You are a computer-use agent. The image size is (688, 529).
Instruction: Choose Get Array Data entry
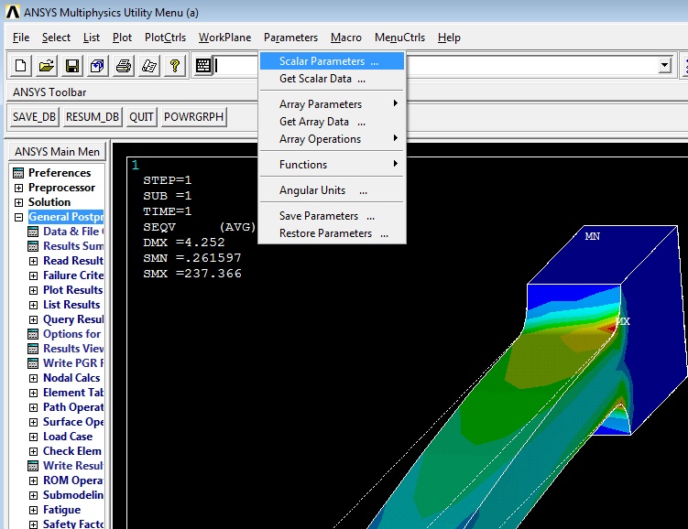[x=332, y=122]
